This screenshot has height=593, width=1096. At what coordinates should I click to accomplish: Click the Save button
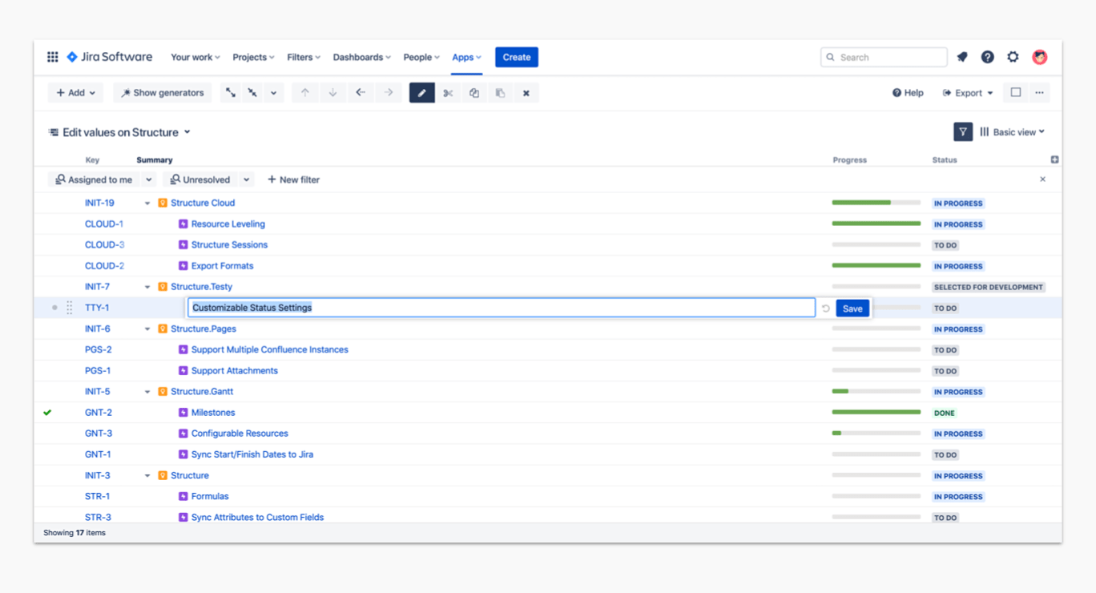click(x=852, y=309)
